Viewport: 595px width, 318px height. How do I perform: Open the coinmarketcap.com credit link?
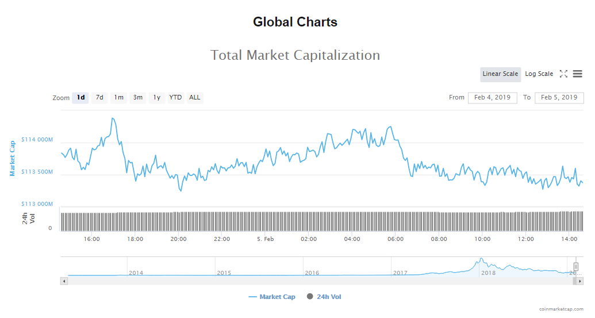coord(562,309)
